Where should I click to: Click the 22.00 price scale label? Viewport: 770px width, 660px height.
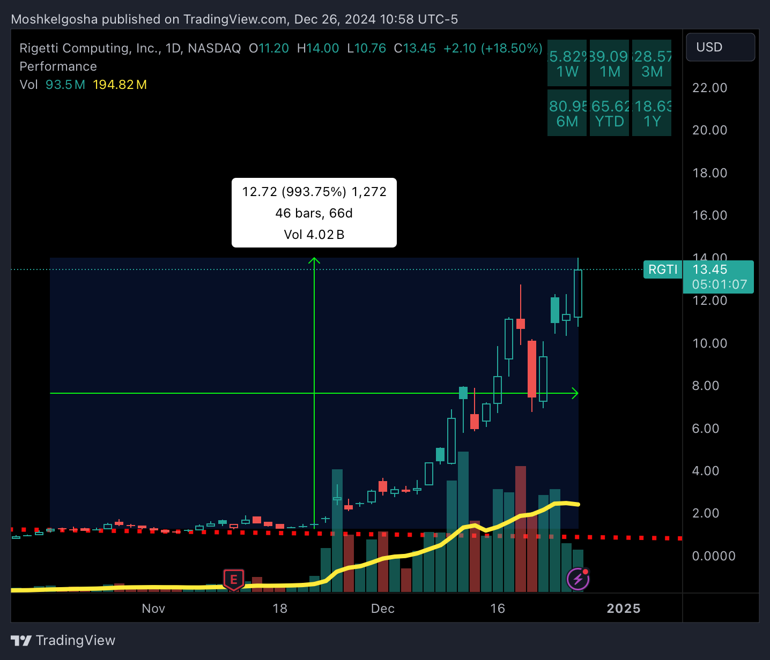710,88
